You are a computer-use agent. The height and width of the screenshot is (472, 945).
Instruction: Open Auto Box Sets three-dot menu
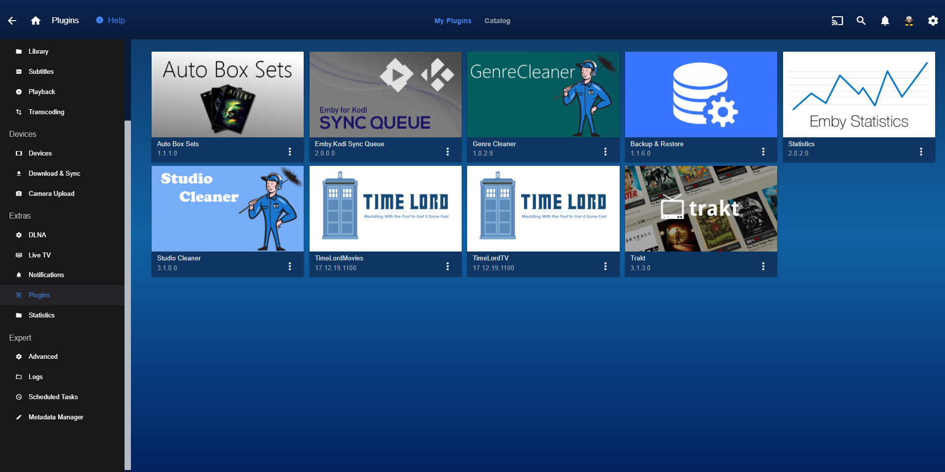(x=290, y=152)
